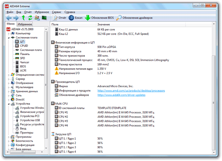Open the amd.com processors product link
Viewport: 222px width, 161px height.
(131, 91)
